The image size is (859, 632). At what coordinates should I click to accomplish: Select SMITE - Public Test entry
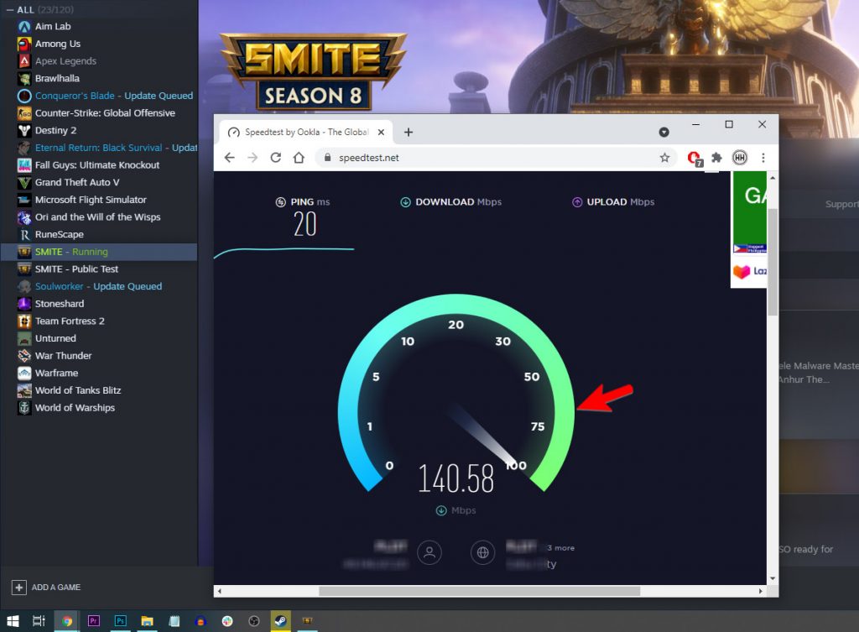[76, 269]
